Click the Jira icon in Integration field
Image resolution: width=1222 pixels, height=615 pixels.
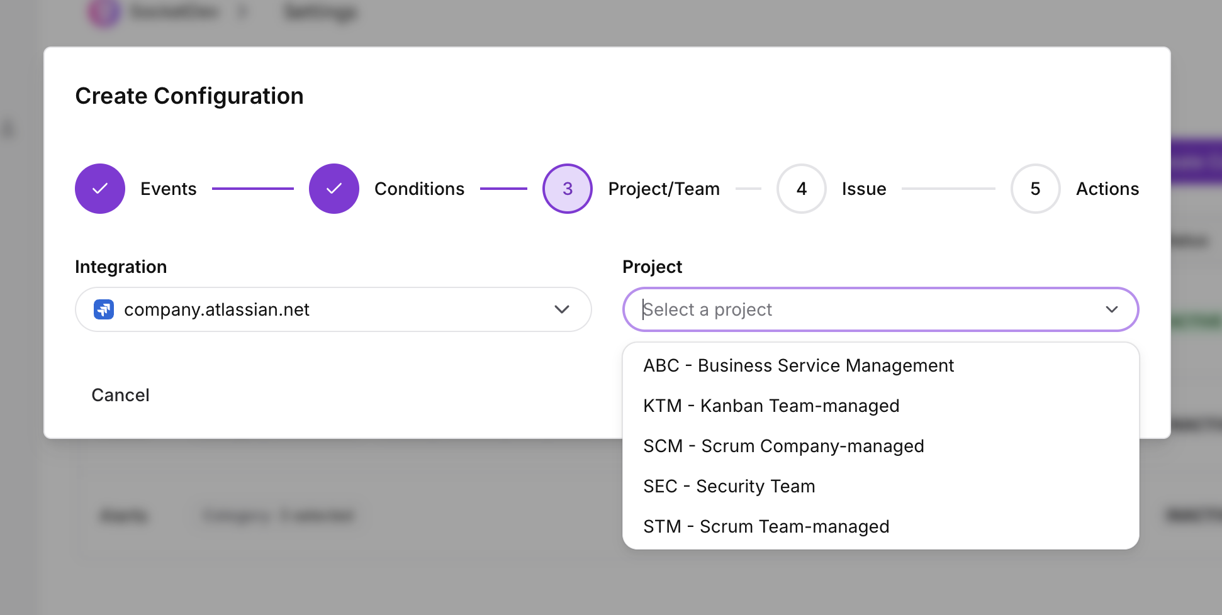[x=104, y=309]
